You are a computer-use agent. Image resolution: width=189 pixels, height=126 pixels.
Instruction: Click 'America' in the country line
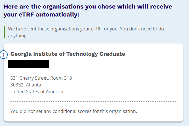click(54, 92)
